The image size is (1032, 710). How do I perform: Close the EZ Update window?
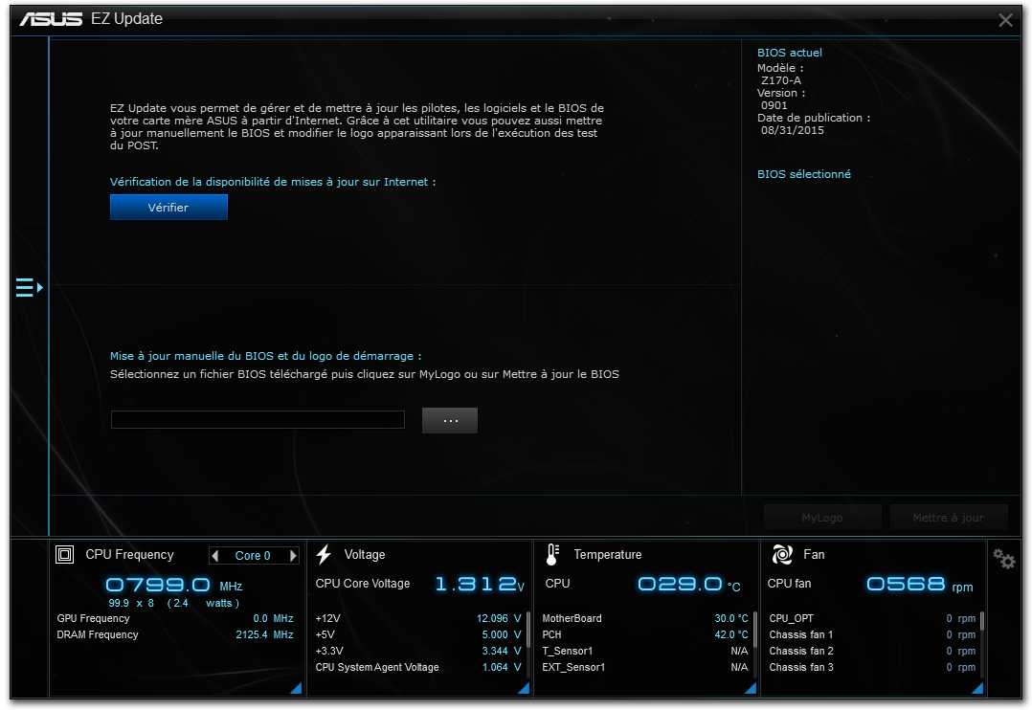(x=1005, y=20)
